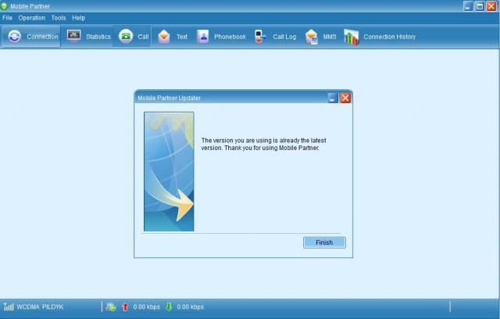Screen dimensions: 500x319
Task: Minimize the Mobile Partner Updater dialog
Action: 333,98
